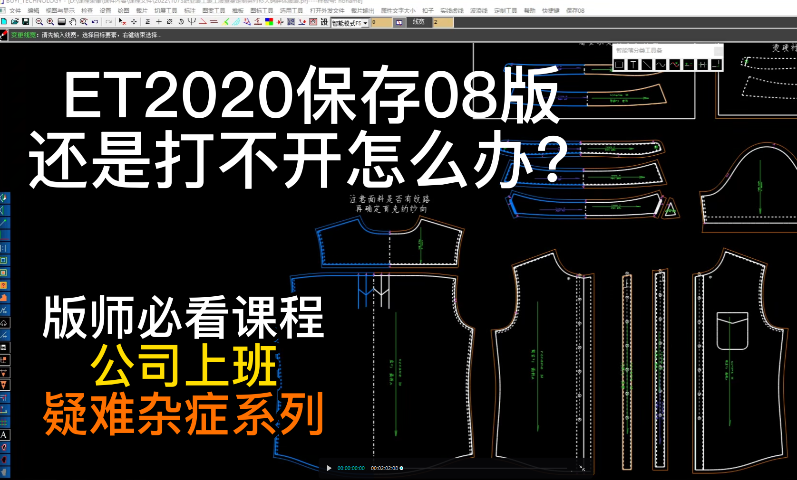Open the 定制工具 menu
This screenshot has width=797, height=480.
pyautogui.click(x=505, y=10)
